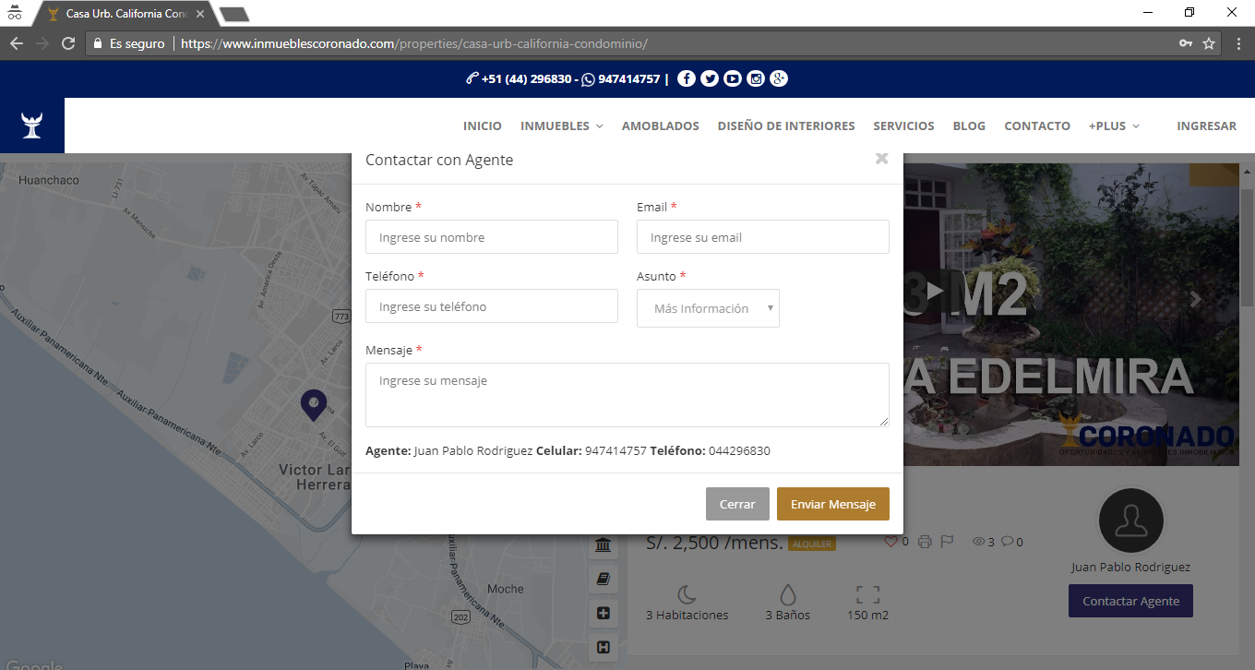This screenshot has width=1255, height=670.
Task: Click the Nombre input field
Action: (492, 237)
